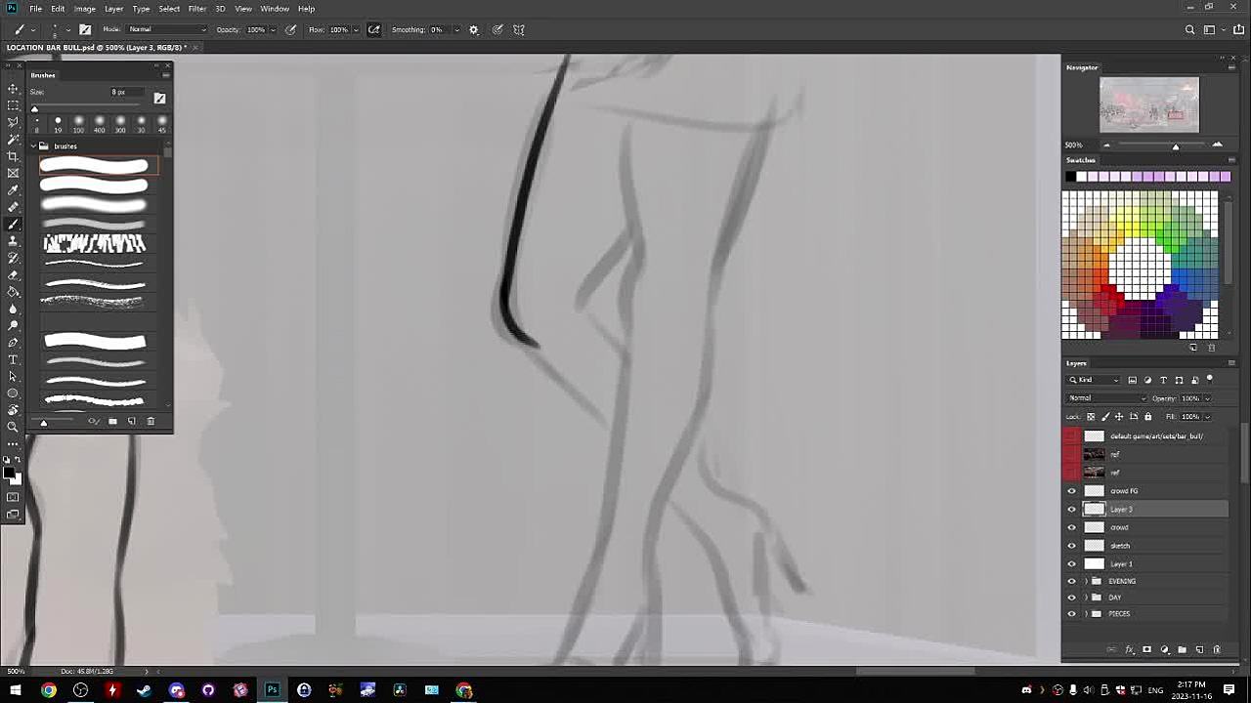Activate the Zoom tool in the toolbar
The width and height of the screenshot is (1251, 703).
click(13, 427)
